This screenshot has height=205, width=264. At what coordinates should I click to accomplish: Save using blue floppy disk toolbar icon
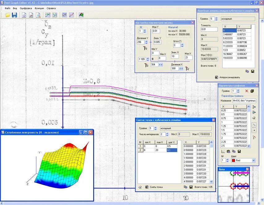pyautogui.click(x=15, y=15)
